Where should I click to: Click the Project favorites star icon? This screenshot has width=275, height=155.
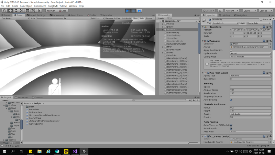[x=197, y=100]
